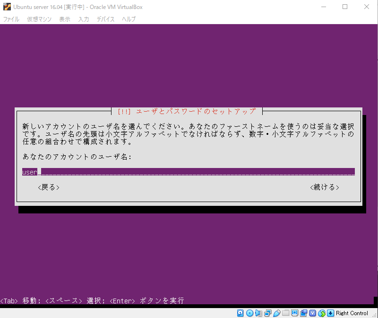Maximize the VirtualBox window
Screen dimensions: 378x318
pyautogui.click(x=345, y=7)
